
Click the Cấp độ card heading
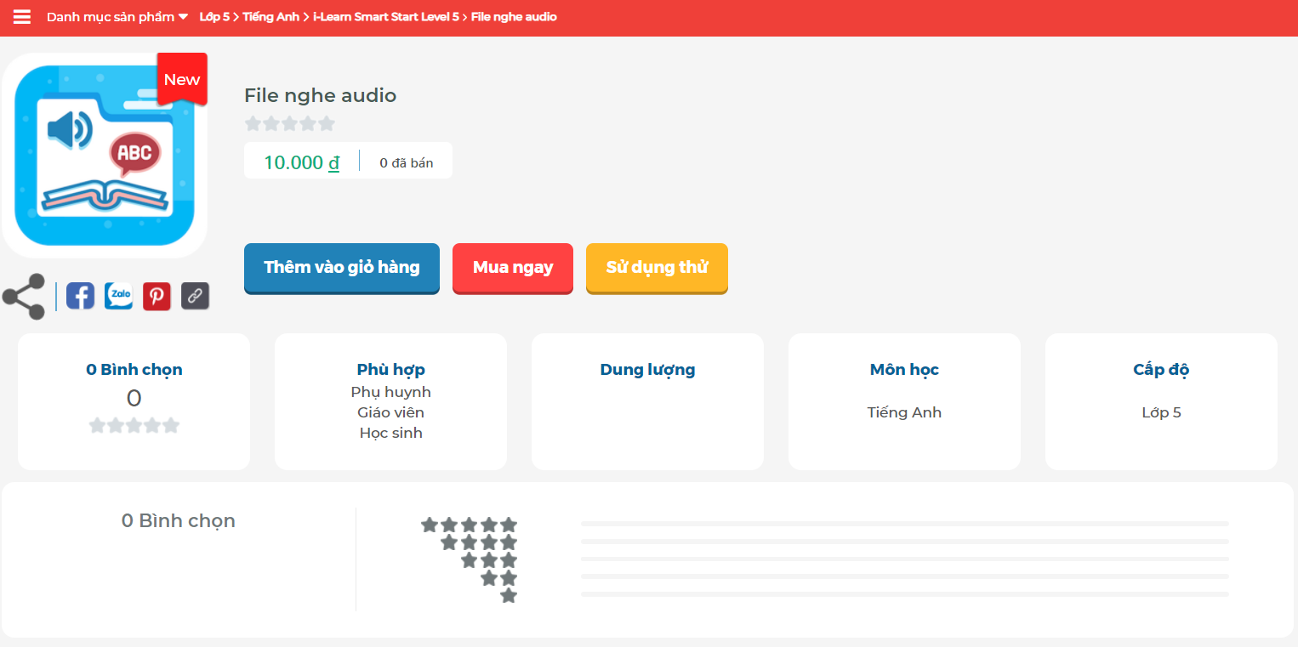pos(1161,370)
